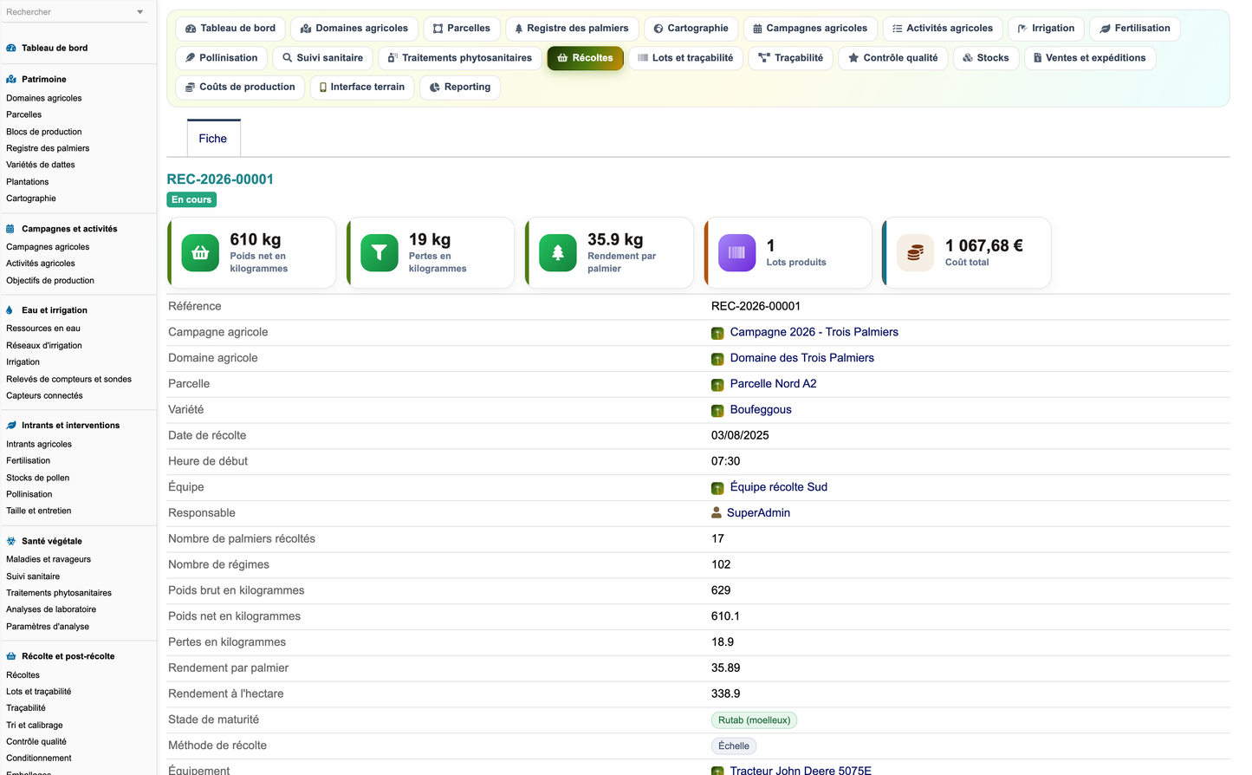This screenshot has height=775, width=1252.
Task: Click the record icon next to Équipe récolte Sud
Action: point(717,488)
